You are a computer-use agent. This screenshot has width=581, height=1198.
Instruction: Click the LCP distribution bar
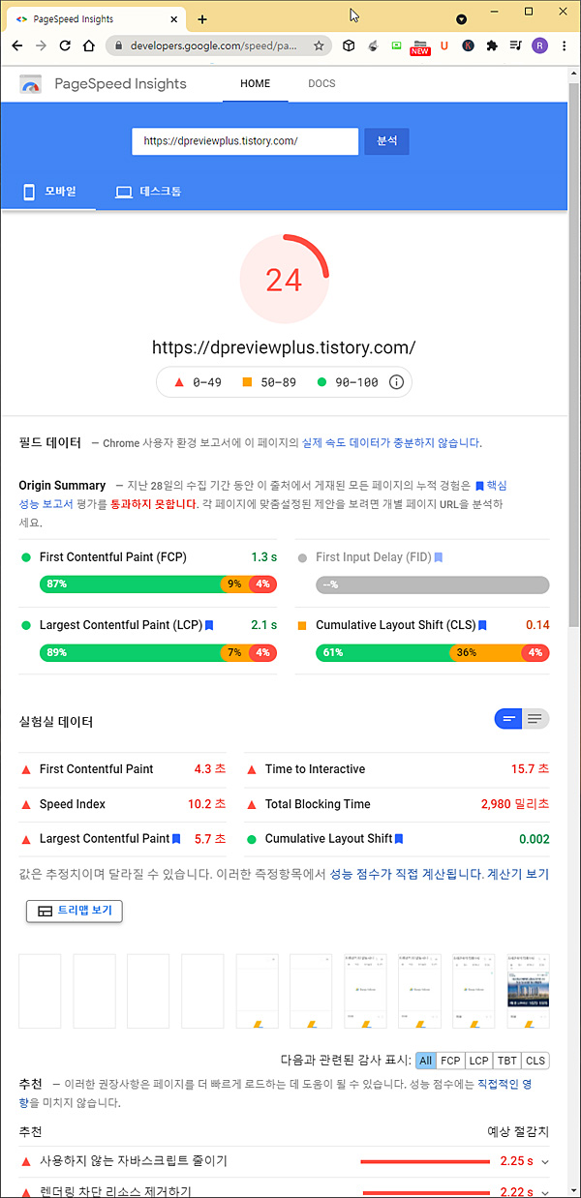(x=158, y=652)
